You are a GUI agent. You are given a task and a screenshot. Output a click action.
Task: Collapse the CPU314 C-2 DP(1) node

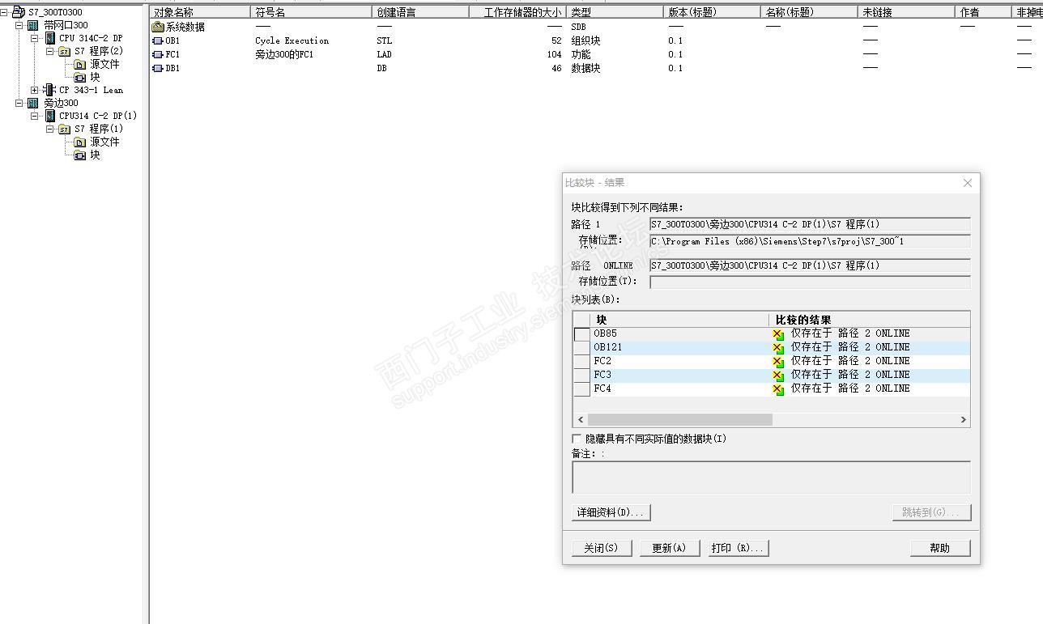35,116
